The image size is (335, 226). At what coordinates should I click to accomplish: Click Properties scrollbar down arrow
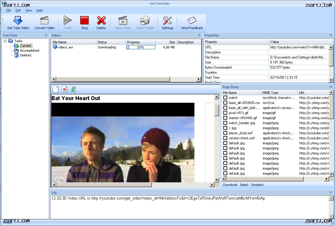tap(331, 80)
